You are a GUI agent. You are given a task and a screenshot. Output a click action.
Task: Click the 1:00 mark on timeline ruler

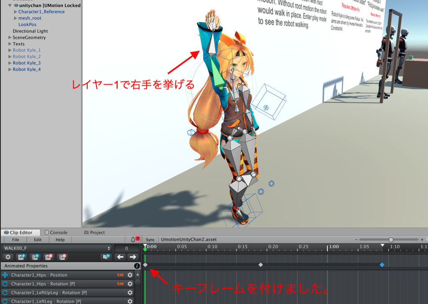(x=334, y=247)
